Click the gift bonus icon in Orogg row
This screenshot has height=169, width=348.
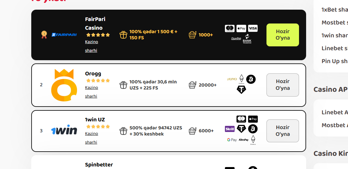(123, 85)
